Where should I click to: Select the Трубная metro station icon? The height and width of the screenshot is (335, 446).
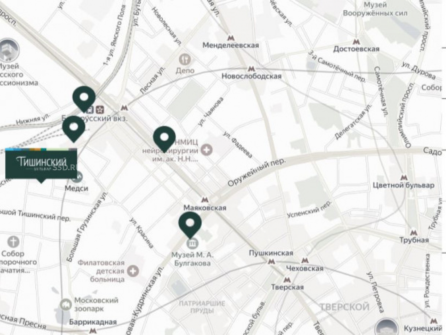click(x=414, y=233)
